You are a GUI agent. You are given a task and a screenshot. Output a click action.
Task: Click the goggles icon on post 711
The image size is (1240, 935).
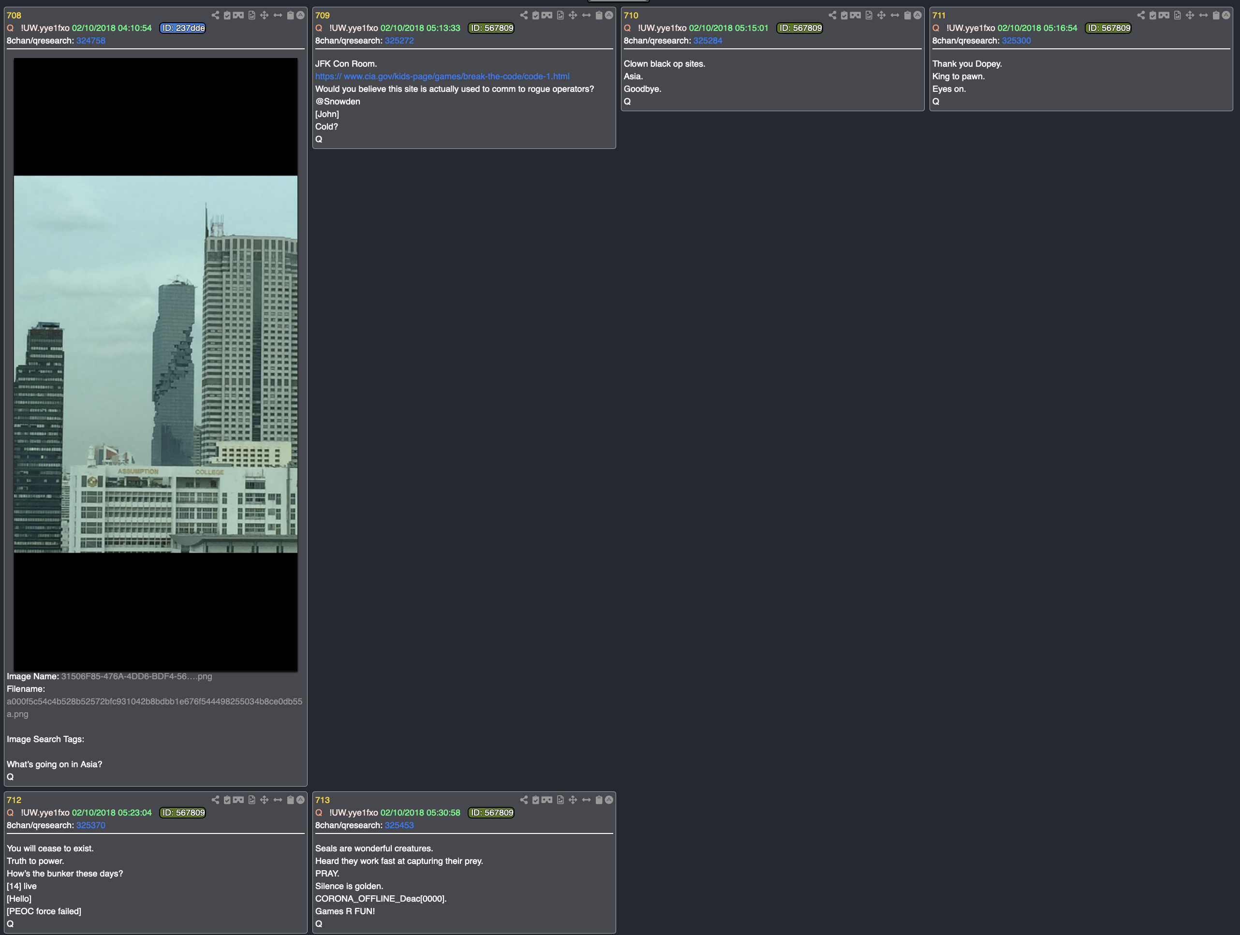pos(1164,15)
